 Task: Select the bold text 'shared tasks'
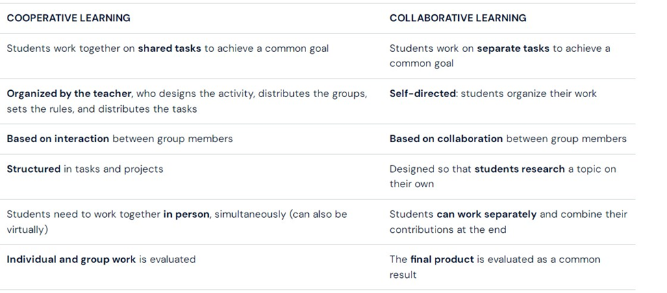[169, 48]
